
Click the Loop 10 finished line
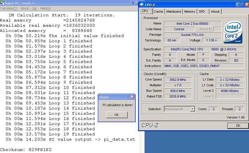[50, 87]
